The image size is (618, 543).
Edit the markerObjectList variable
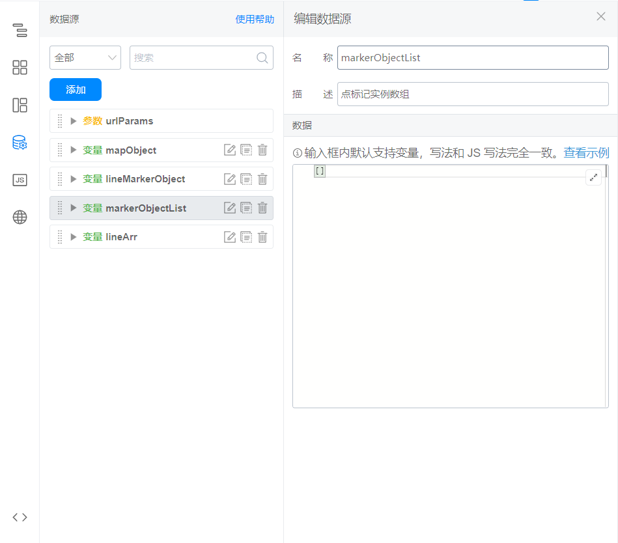coord(230,208)
